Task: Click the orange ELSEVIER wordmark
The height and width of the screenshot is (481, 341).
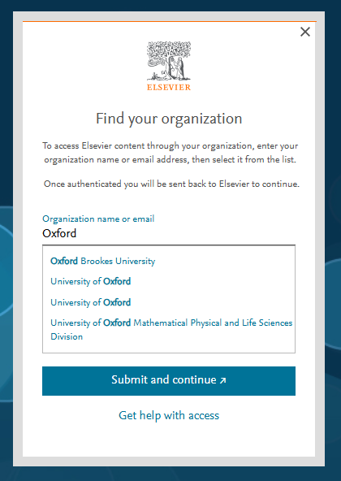Action: point(169,88)
